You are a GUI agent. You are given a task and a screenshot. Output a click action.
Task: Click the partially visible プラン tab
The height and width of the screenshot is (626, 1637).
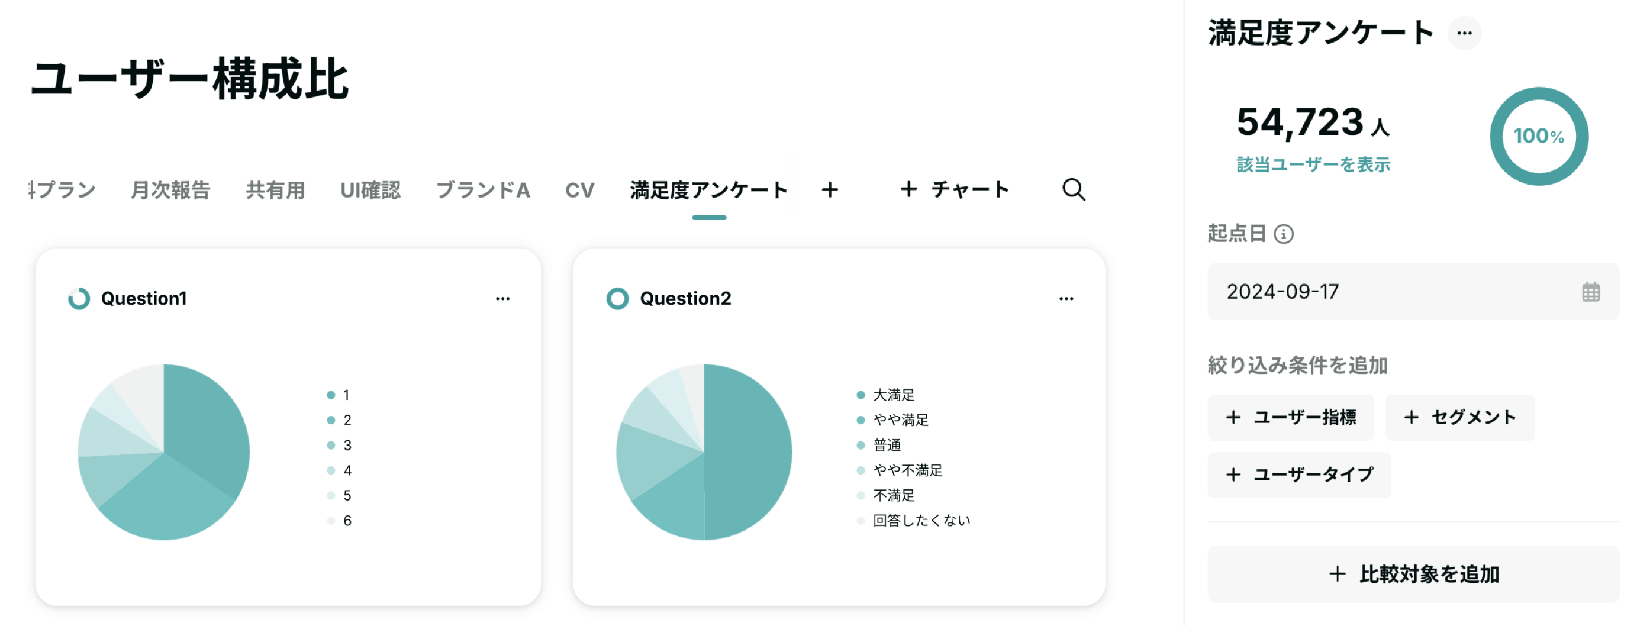tap(62, 189)
